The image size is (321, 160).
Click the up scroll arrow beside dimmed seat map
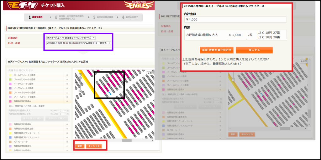coord(309,60)
